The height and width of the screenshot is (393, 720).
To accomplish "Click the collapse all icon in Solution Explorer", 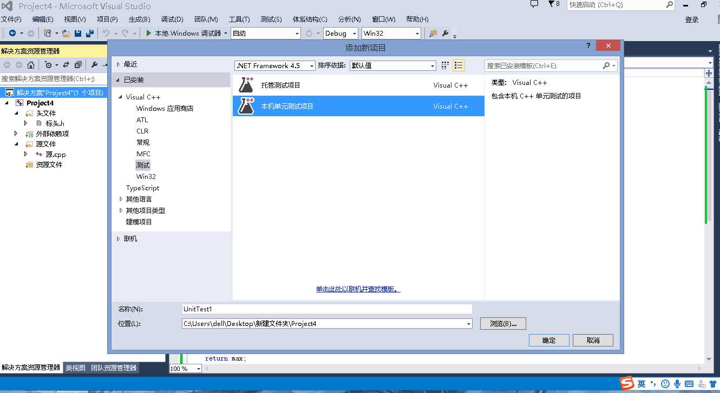I will (x=78, y=65).
